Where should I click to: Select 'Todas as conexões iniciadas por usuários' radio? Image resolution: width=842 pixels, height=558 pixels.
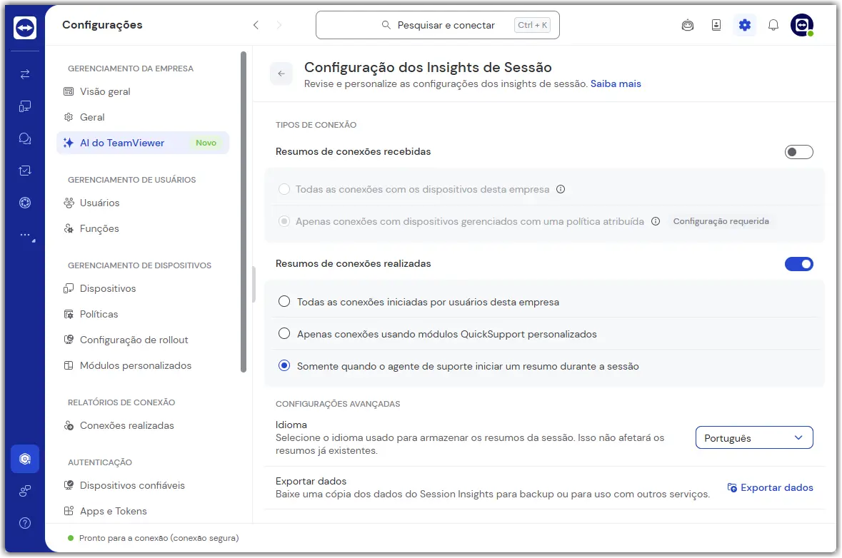point(284,302)
